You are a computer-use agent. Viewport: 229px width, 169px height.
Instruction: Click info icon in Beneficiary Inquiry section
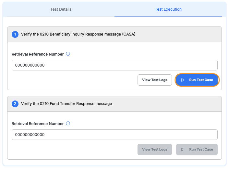coord(68,54)
